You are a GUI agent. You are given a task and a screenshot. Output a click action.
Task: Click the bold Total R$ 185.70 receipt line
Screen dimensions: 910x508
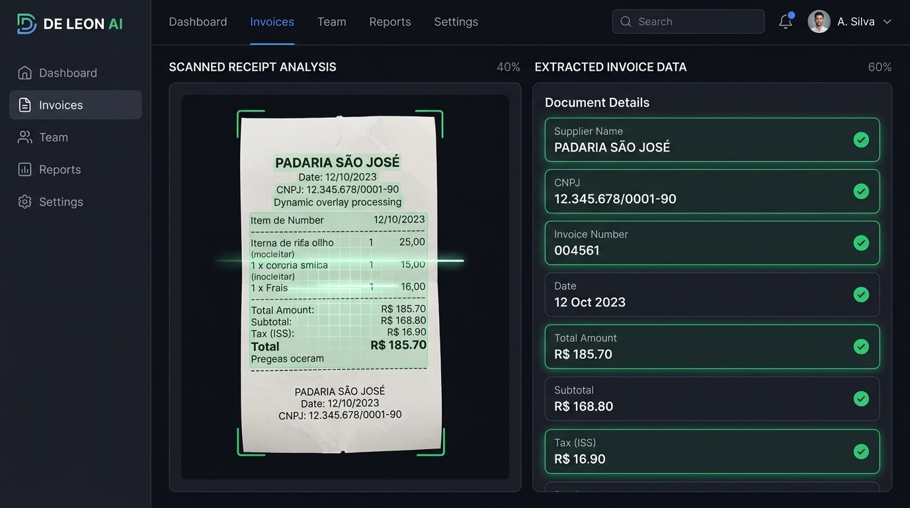click(x=339, y=346)
